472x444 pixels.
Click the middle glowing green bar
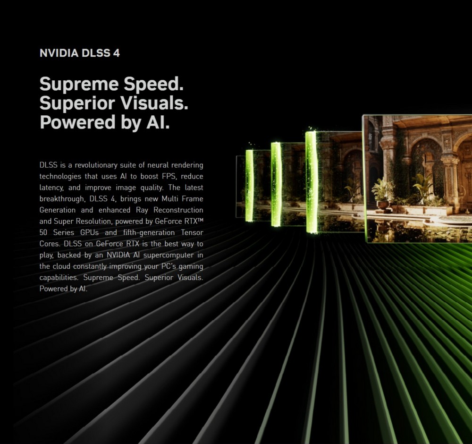276,184
